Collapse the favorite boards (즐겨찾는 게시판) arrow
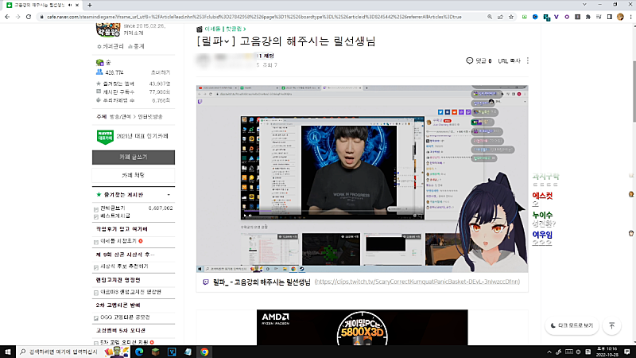This screenshot has height=358, width=636. 169,195
